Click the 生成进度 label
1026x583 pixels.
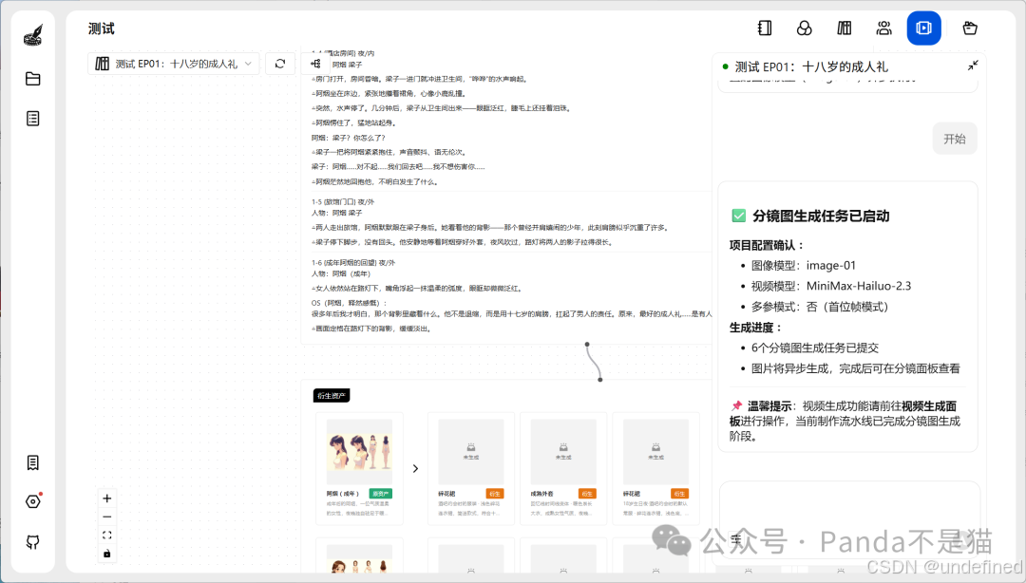click(x=756, y=328)
